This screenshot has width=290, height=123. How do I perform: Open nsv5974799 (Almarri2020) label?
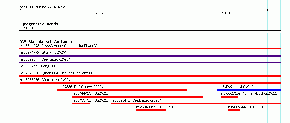pyautogui.click(x=43, y=52)
